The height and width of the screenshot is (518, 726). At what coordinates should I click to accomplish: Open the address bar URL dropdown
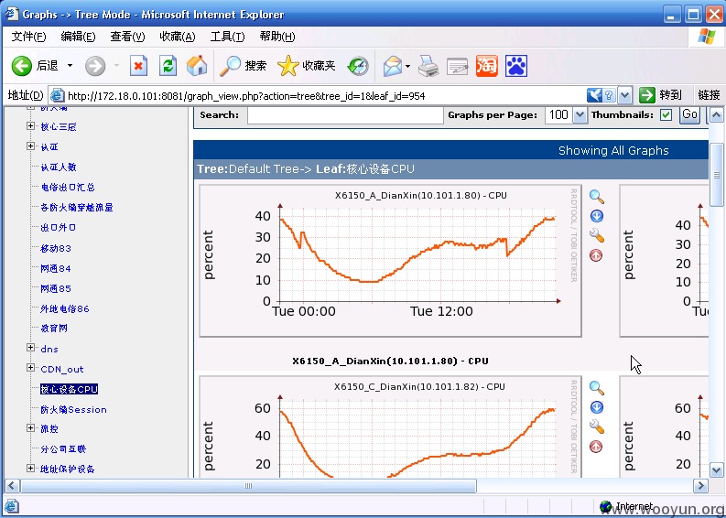click(625, 95)
